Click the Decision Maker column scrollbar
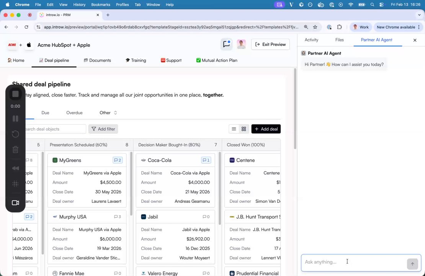Image resolution: width=425 pixels, height=276 pixels. tap(219, 188)
